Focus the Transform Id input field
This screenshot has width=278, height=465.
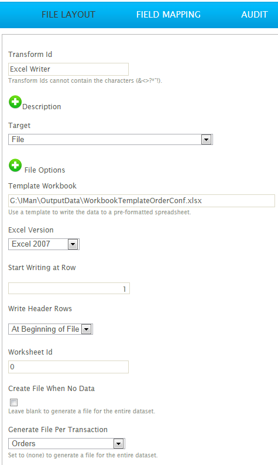pos(68,69)
